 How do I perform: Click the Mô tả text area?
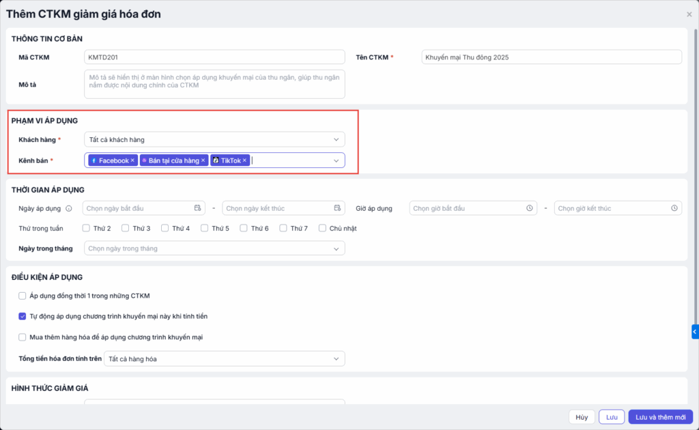[214, 84]
